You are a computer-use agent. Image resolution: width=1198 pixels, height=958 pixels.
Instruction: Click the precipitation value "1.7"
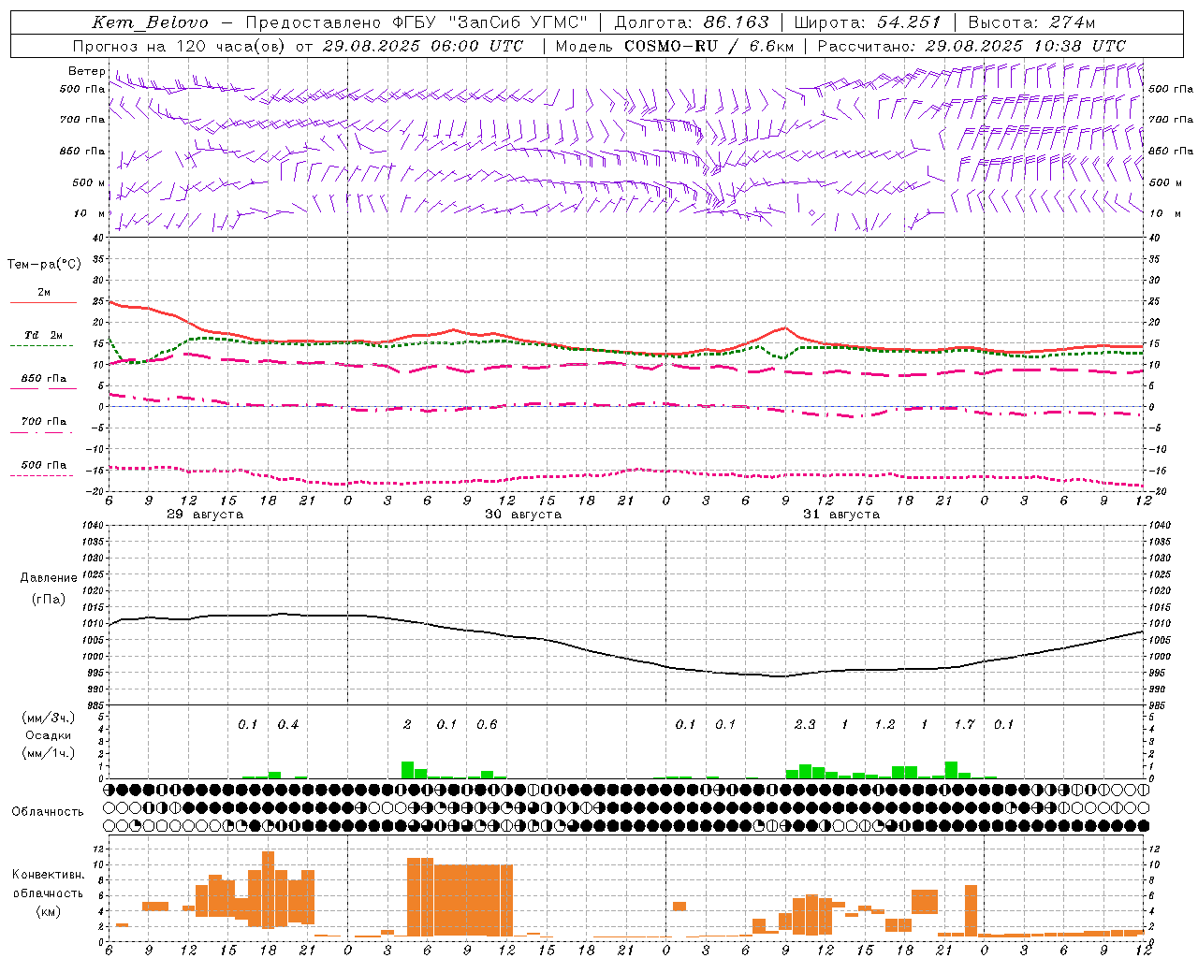pyautogui.click(x=964, y=724)
